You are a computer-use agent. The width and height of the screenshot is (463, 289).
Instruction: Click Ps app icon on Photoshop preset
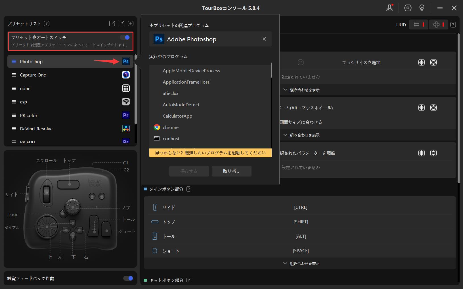tap(126, 61)
